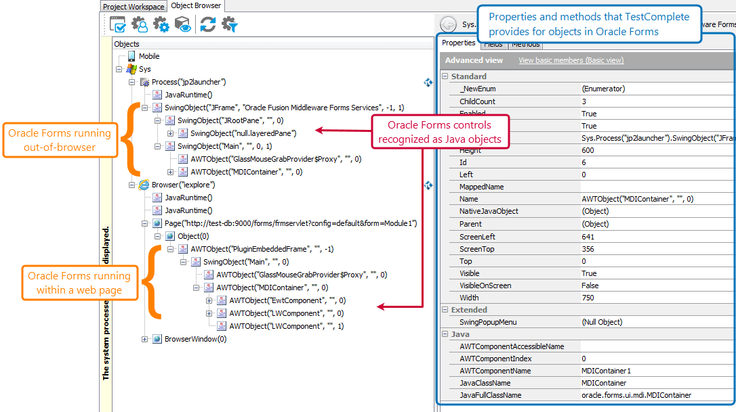Collapse the Page frmservlet node

145,223
